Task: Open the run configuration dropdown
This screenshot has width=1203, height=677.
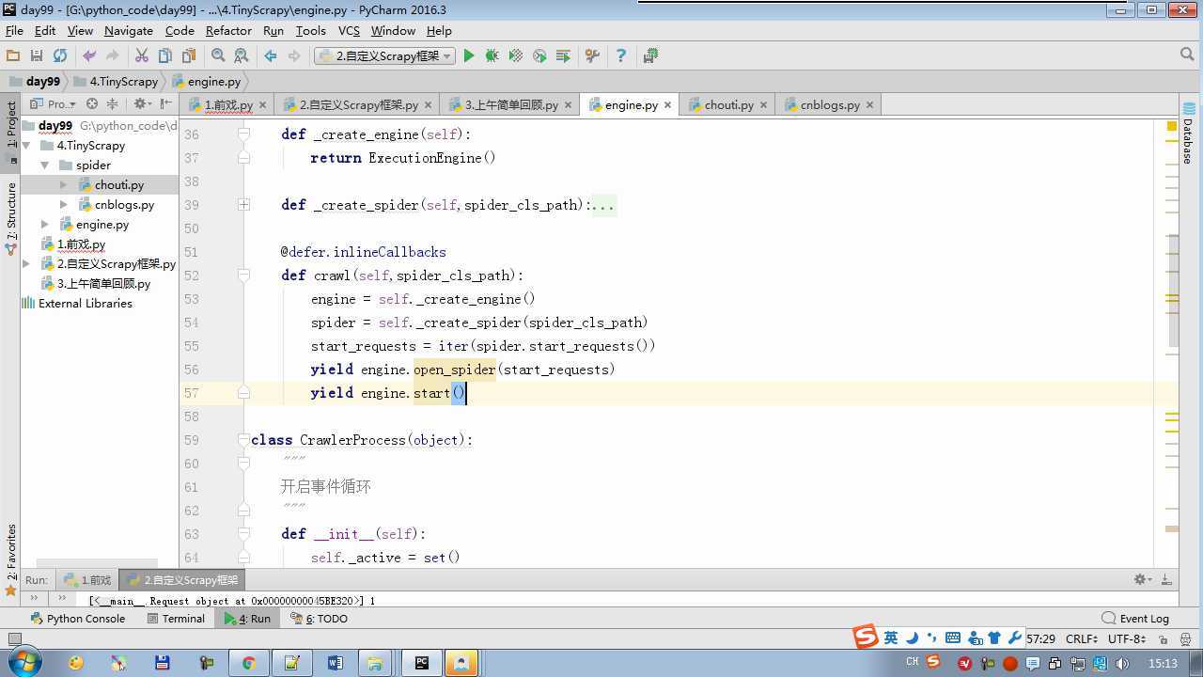Action: coord(384,56)
